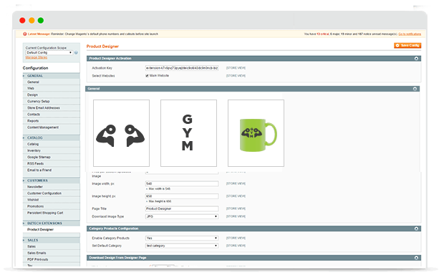Select Promotions in the sidebar
The image size is (444, 280).
pyautogui.click(x=35, y=206)
